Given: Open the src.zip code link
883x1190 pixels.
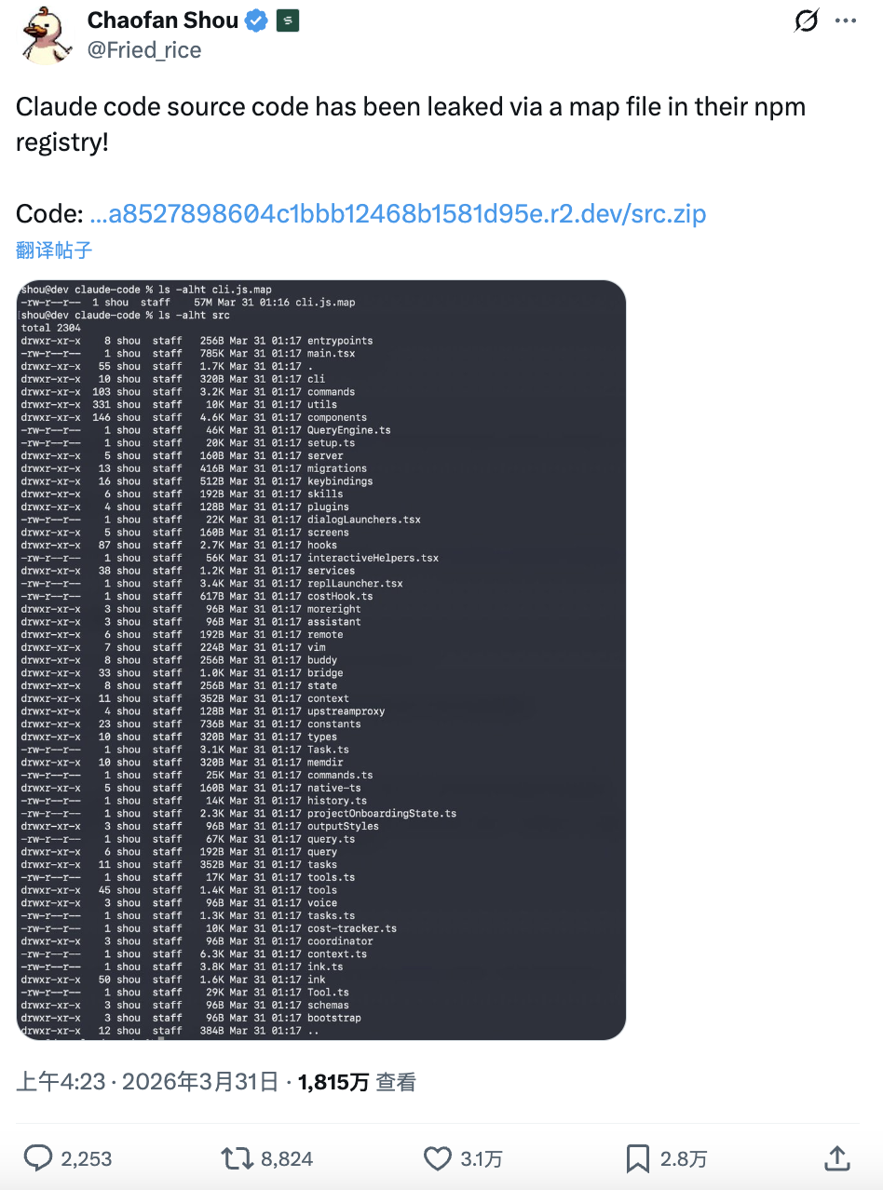Looking at the screenshot, I should [x=399, y=213].
